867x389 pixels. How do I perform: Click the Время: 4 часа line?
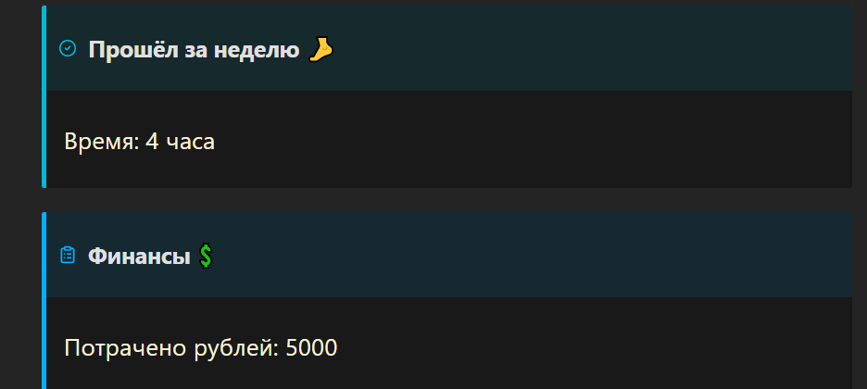tap(139, 142)
